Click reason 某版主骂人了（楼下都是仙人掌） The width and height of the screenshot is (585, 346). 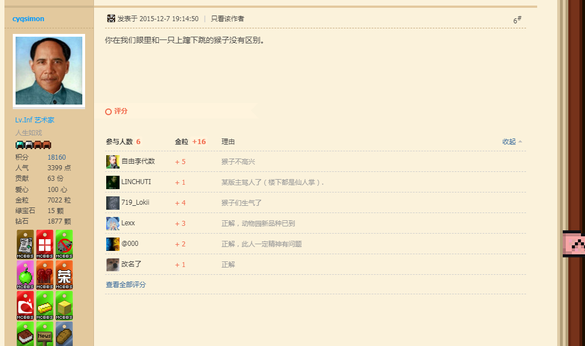(272, 182)
